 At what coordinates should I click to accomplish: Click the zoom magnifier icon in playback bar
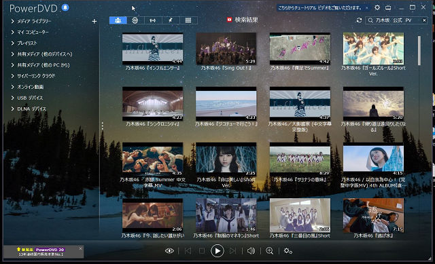tap(269, 251)
